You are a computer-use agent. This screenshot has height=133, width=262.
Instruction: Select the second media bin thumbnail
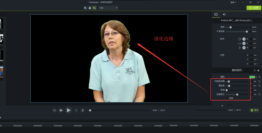pyautogui.click(x=2, y=40)
